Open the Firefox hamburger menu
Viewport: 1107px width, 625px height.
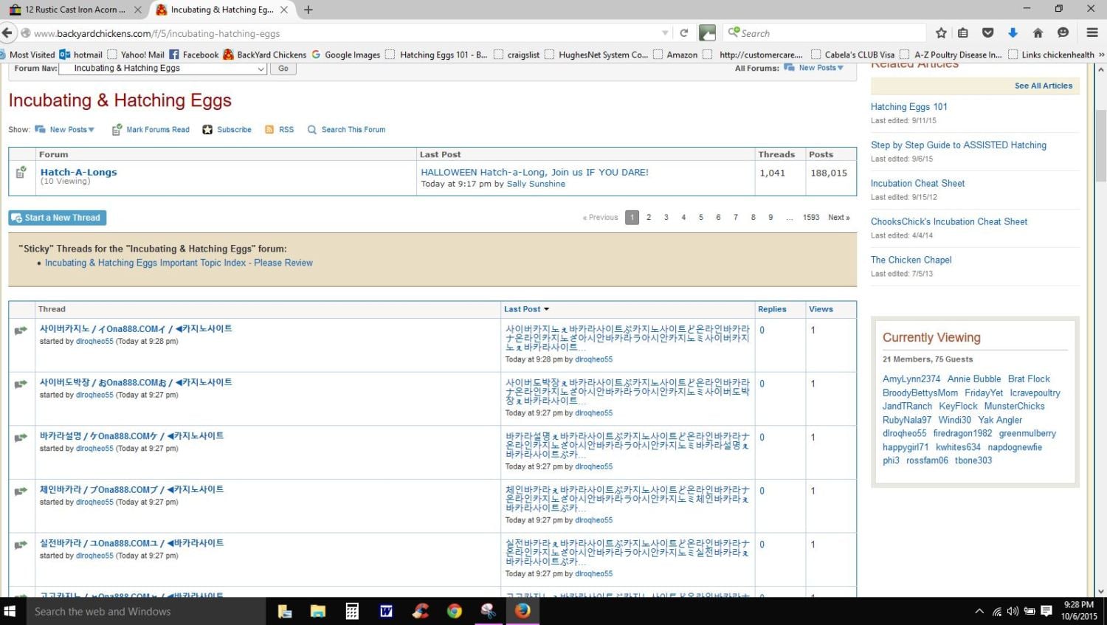coord(1092,33)
